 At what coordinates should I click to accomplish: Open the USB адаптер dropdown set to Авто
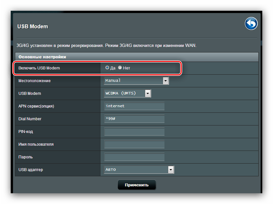pos(139,169)
